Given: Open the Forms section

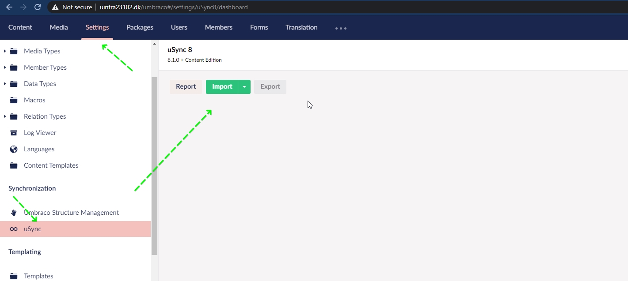Looking at the screenshot, I should pos(259,27).
